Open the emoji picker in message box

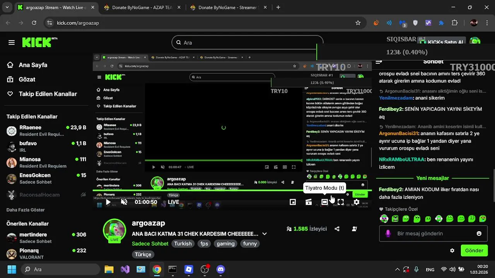coord(479,234)
